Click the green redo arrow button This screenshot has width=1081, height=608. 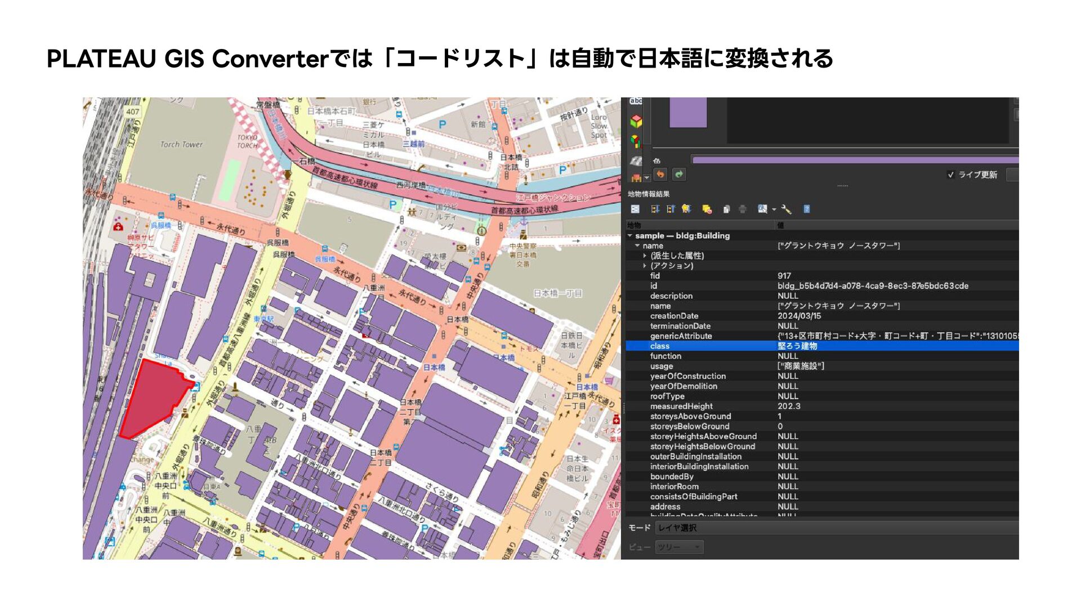(x=679, y=175)
